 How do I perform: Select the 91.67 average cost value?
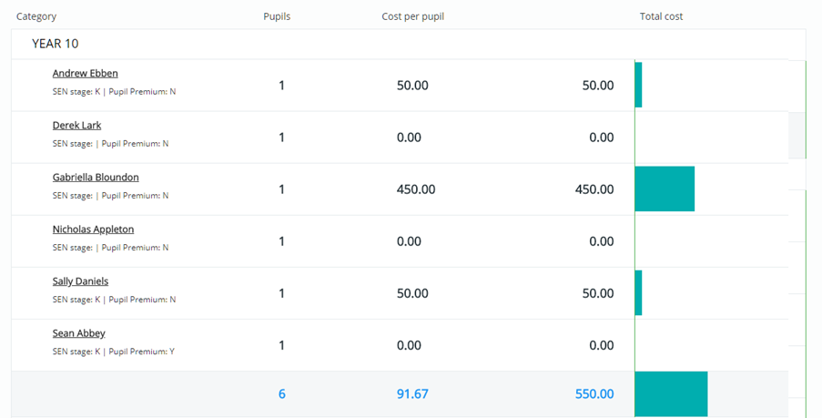[412, 394]
